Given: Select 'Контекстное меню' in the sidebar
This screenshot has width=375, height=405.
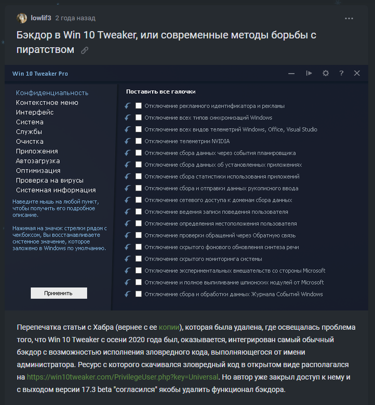Looking at the screenshot, I should pyautogui.click(x=47, y=102).
